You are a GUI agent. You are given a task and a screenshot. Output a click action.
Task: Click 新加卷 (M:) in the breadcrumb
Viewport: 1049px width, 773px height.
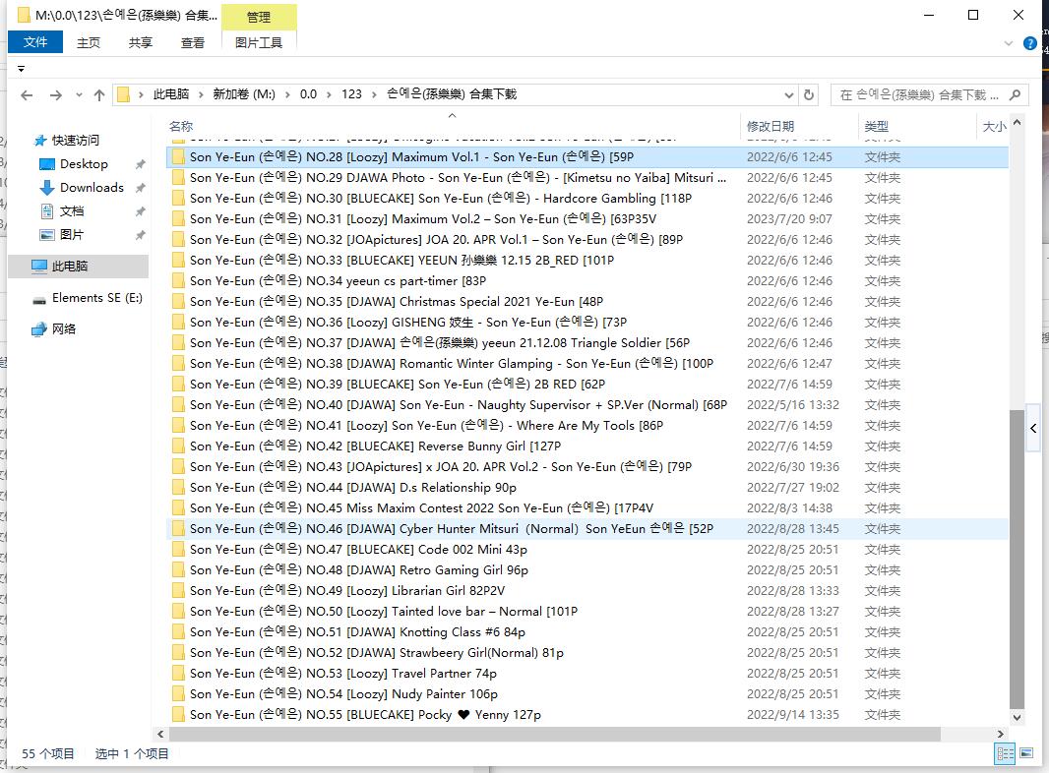244,94
